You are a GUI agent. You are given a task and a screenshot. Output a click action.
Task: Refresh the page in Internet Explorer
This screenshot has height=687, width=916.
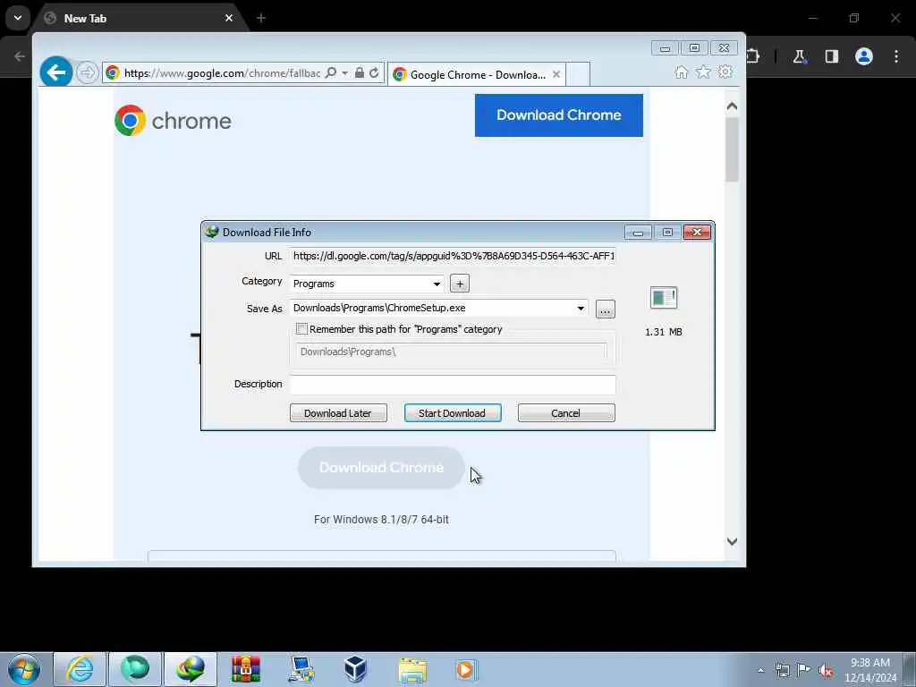tap(374, 73)
